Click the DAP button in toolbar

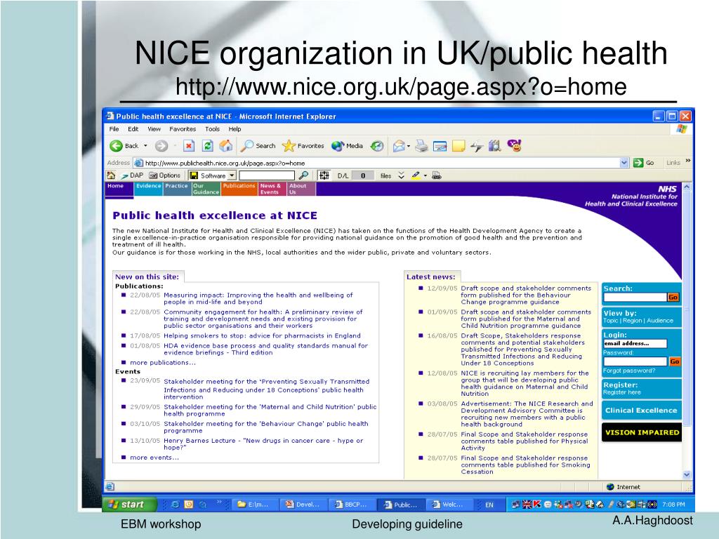click(132, 175)
